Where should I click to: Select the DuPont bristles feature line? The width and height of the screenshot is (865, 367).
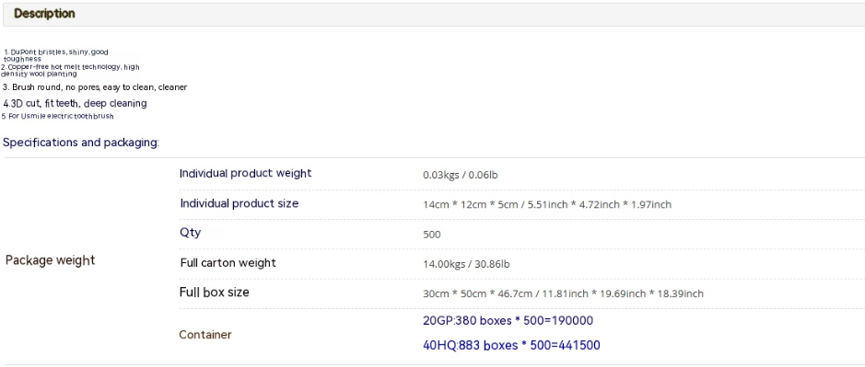tap(55, 55)
